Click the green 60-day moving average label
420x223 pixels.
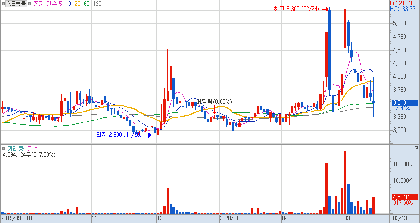pos(86,4)
